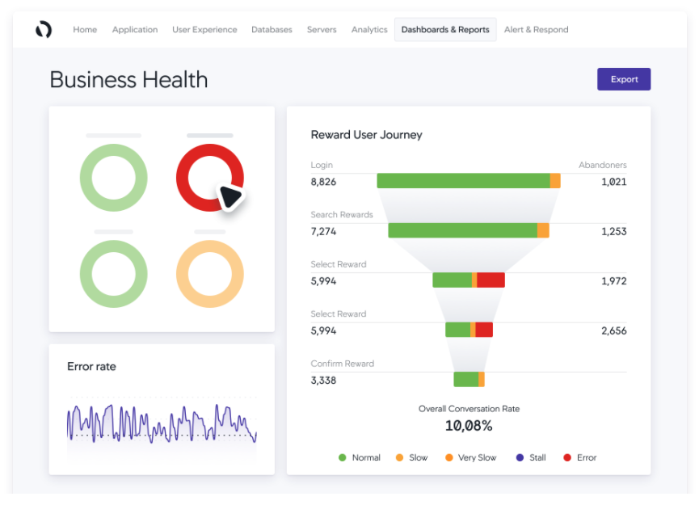699x505 pixels.
Task: Click the Search Rewards count 7,274
Action: coord(323,231)
